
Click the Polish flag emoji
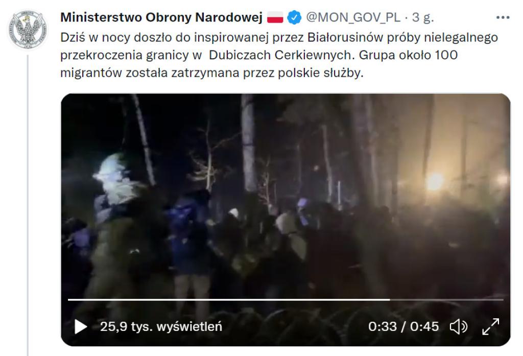click(x=275, y=17)
